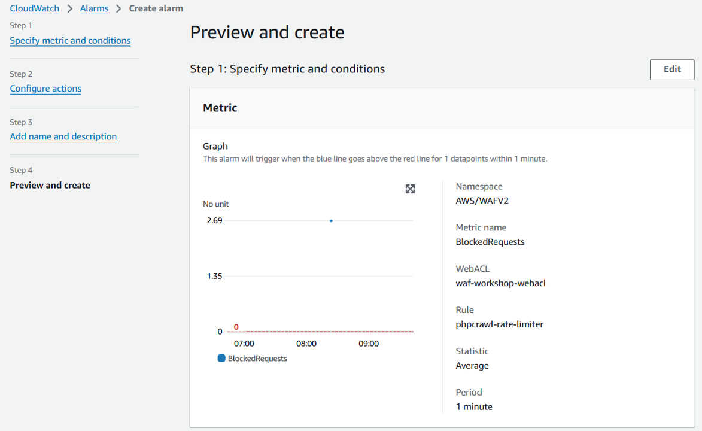Expand the graph to full screen
This screenshot has width=702, height=431.
pyautogui.click(x=410, y=189)
